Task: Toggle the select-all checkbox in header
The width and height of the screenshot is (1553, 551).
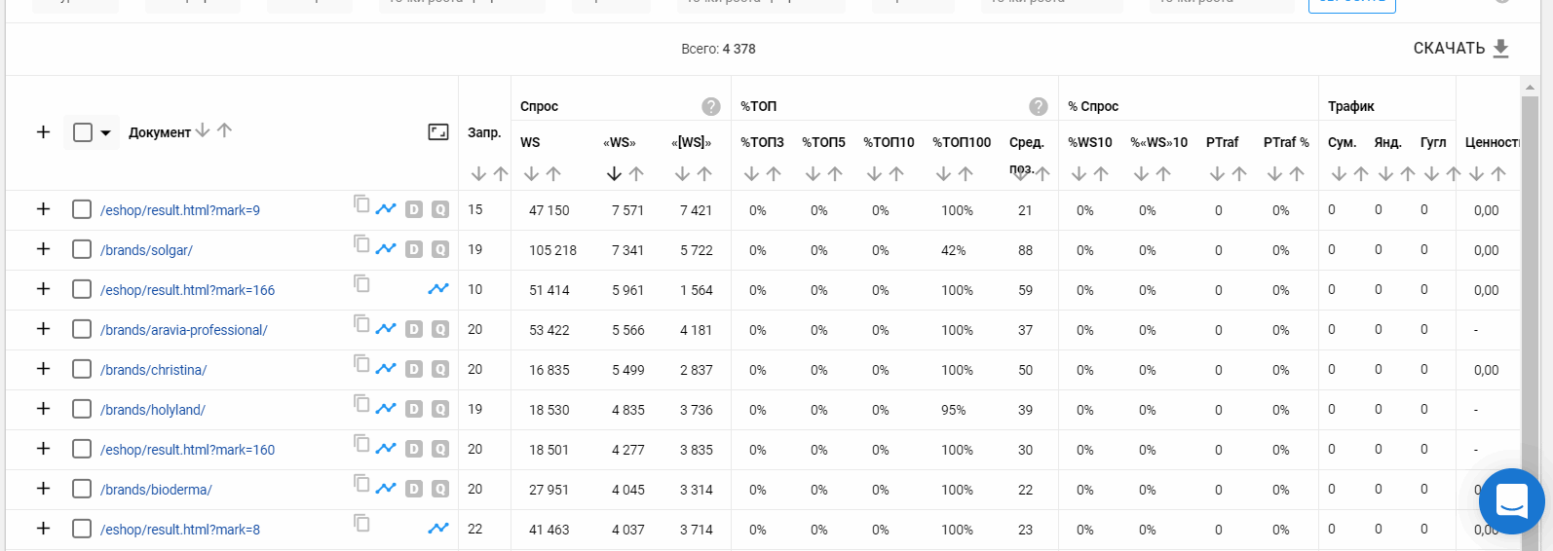Action: point(83,132)
